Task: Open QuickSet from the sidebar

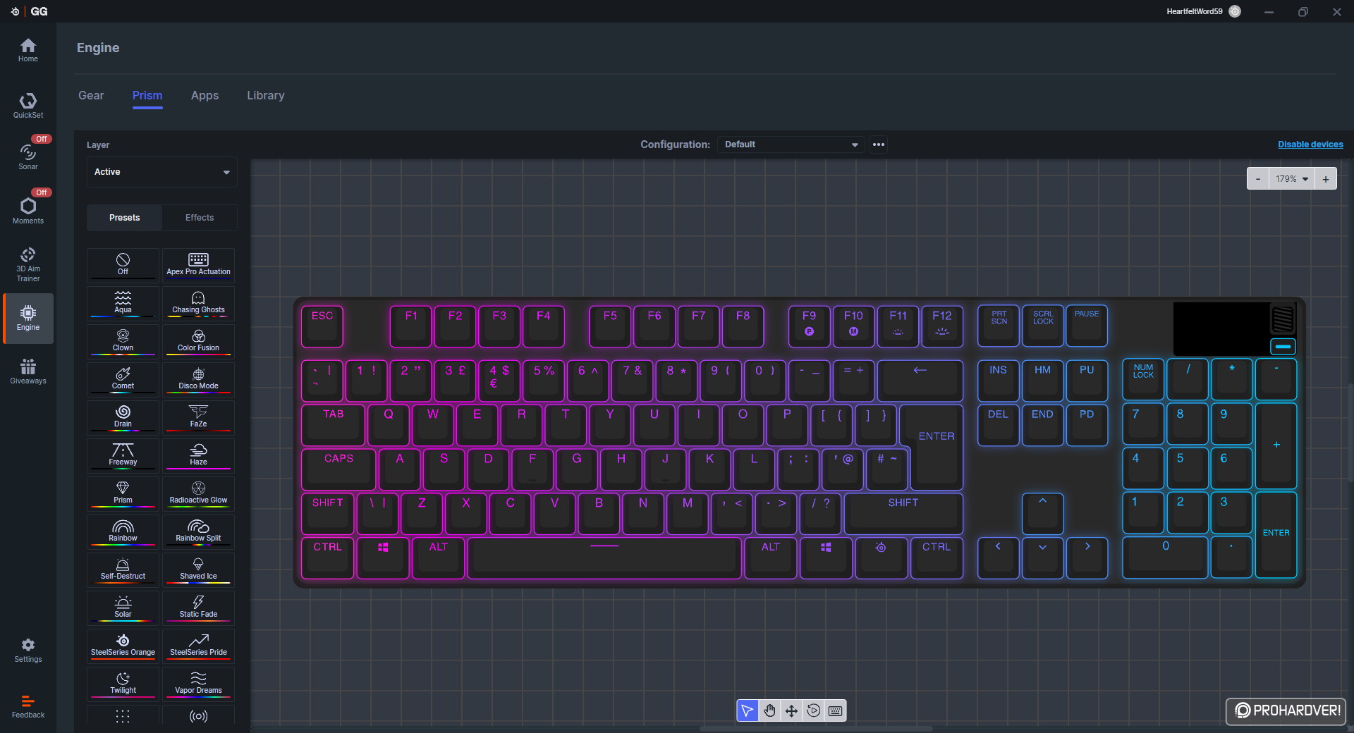Action: point(28,106)
